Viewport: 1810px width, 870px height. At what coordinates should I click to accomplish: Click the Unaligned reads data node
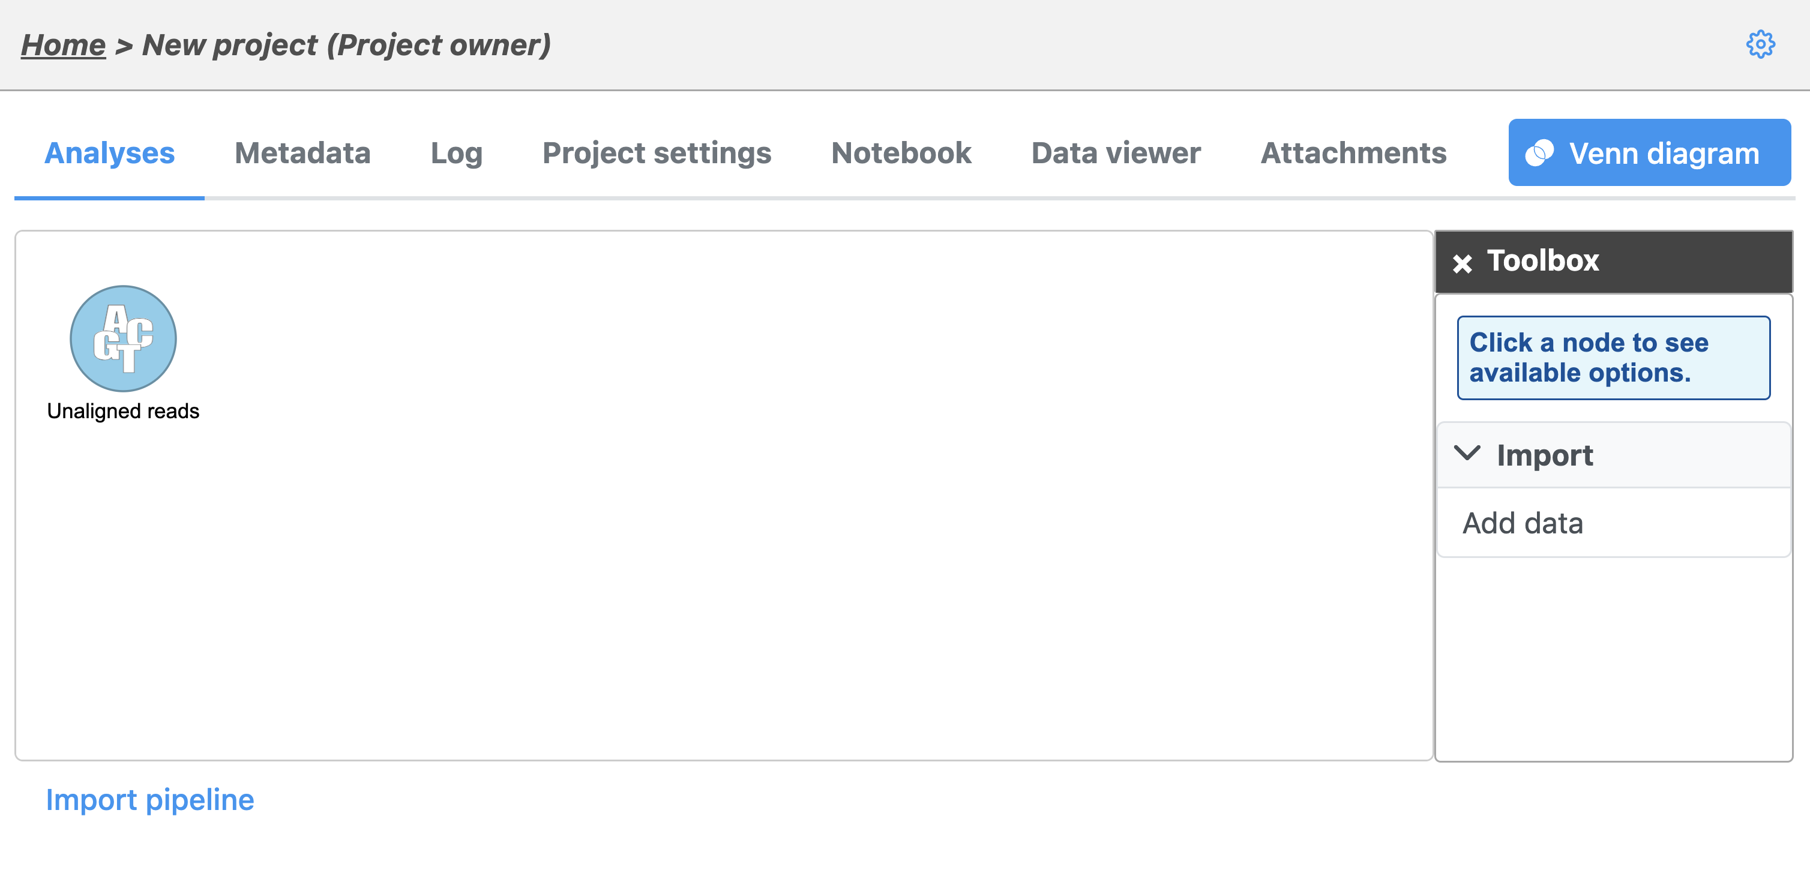click(123, 338)
